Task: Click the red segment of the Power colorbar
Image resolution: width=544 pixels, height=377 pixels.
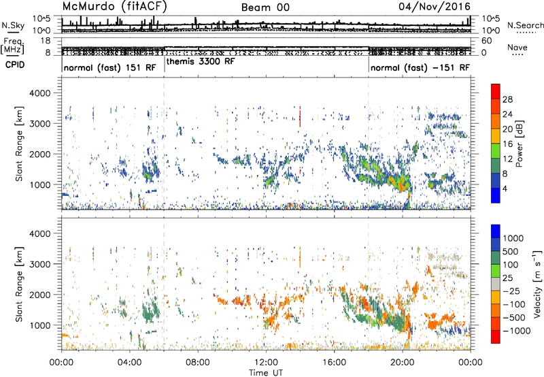Action: [x=496, y=91]
